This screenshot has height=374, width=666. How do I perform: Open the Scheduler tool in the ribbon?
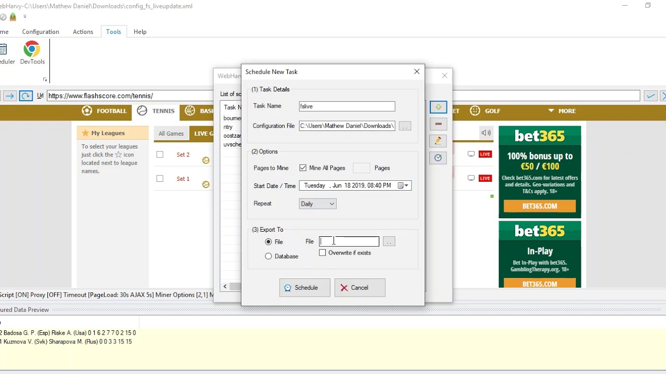pos(5,53)
